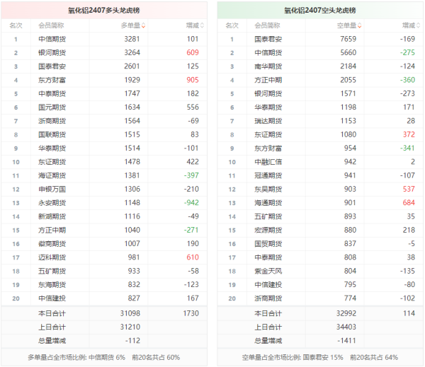Select 国泰君安 in short table rank 1
Screen dimensions: 425x367
pos(268,39)
